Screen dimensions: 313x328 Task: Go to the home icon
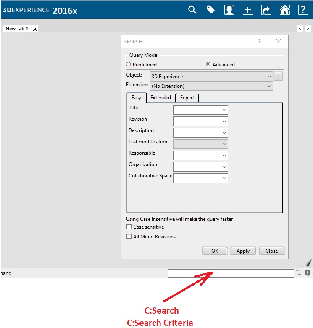285,10
